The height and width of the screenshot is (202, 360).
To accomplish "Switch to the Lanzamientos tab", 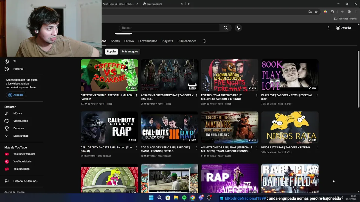I will coord(148,41).
